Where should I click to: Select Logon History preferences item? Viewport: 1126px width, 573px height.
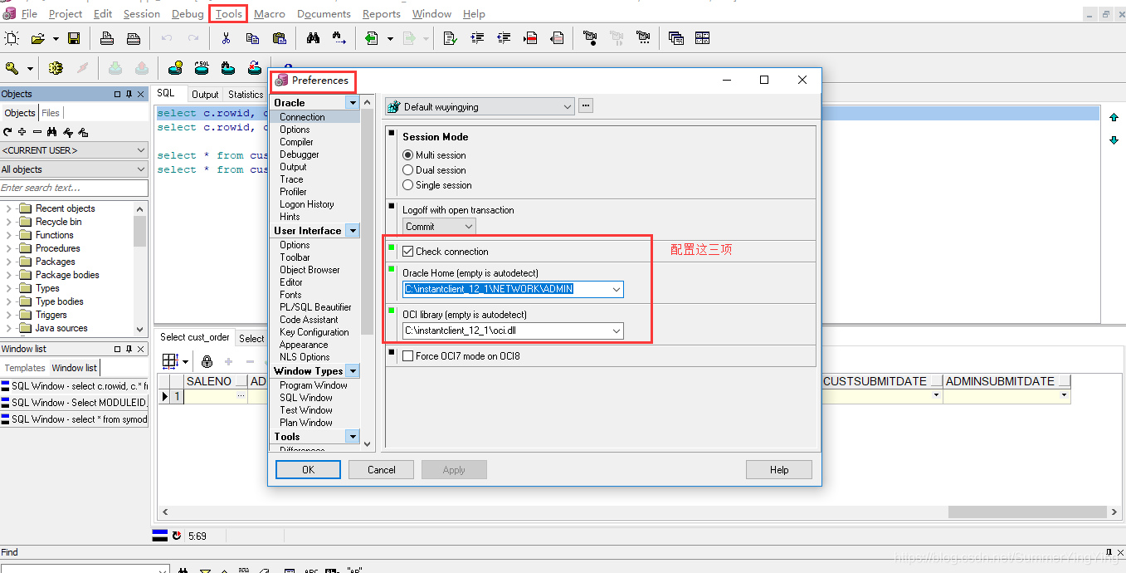(307, 204)
